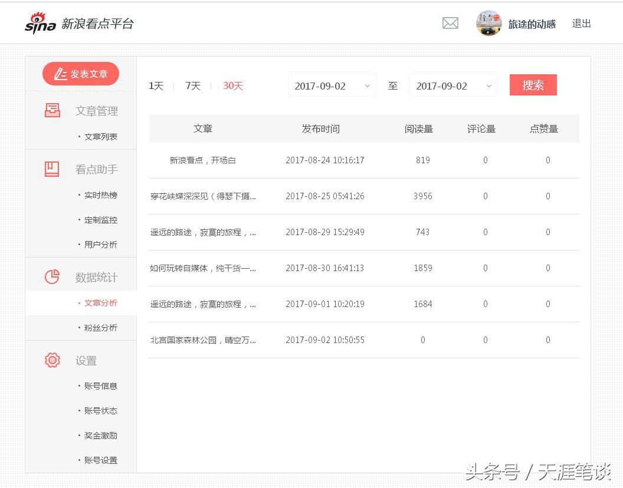Open the start date 2017-09-02 dropdown
This screenshot has width=623, height=488.
tap(332, 85)
